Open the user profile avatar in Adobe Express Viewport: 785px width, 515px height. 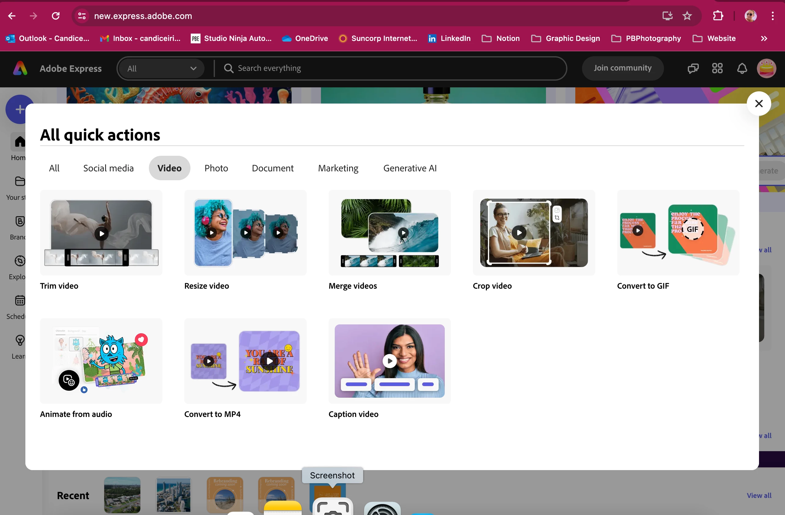click(x=766, y=68)
